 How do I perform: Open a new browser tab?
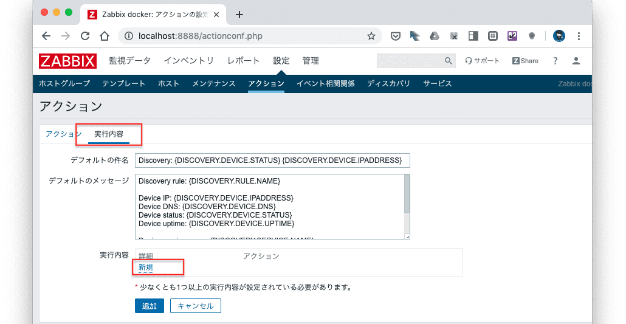click(239, 15)
